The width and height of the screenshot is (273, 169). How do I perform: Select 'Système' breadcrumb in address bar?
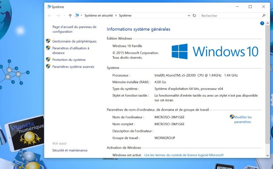[125, 15]
